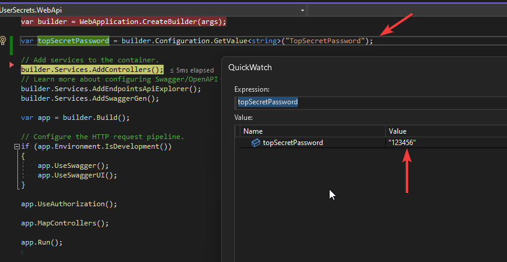
Task: Click the builder.Services.AddControllers(); line
Action: pos(92,70)
